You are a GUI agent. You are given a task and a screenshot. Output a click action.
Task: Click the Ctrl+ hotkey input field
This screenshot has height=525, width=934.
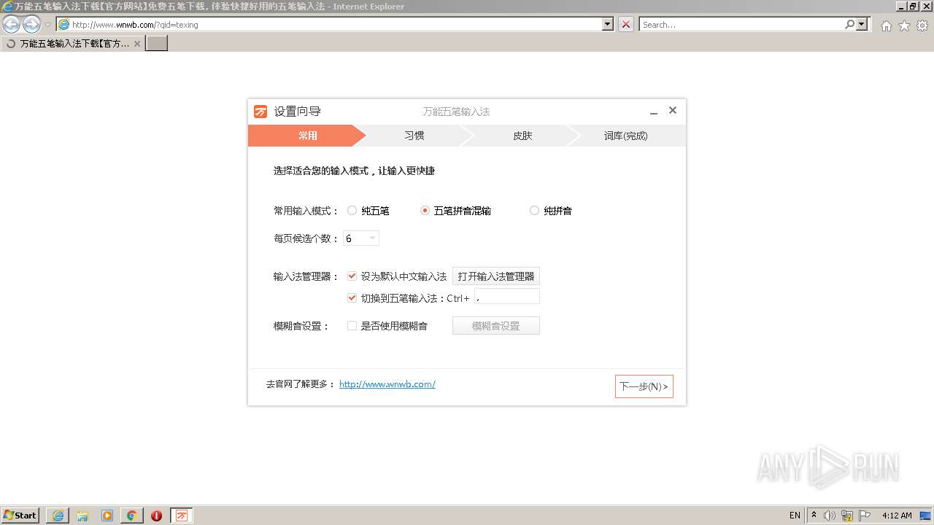point(507,297)
